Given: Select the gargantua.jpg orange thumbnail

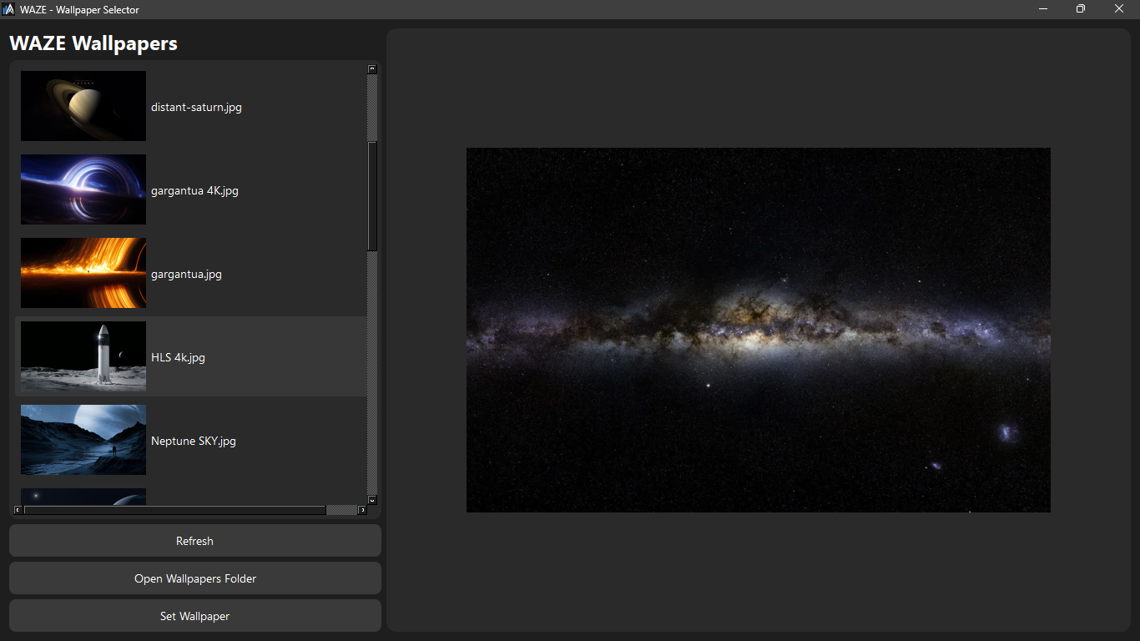Looking at the screenshot, I should tap(83, 273).
